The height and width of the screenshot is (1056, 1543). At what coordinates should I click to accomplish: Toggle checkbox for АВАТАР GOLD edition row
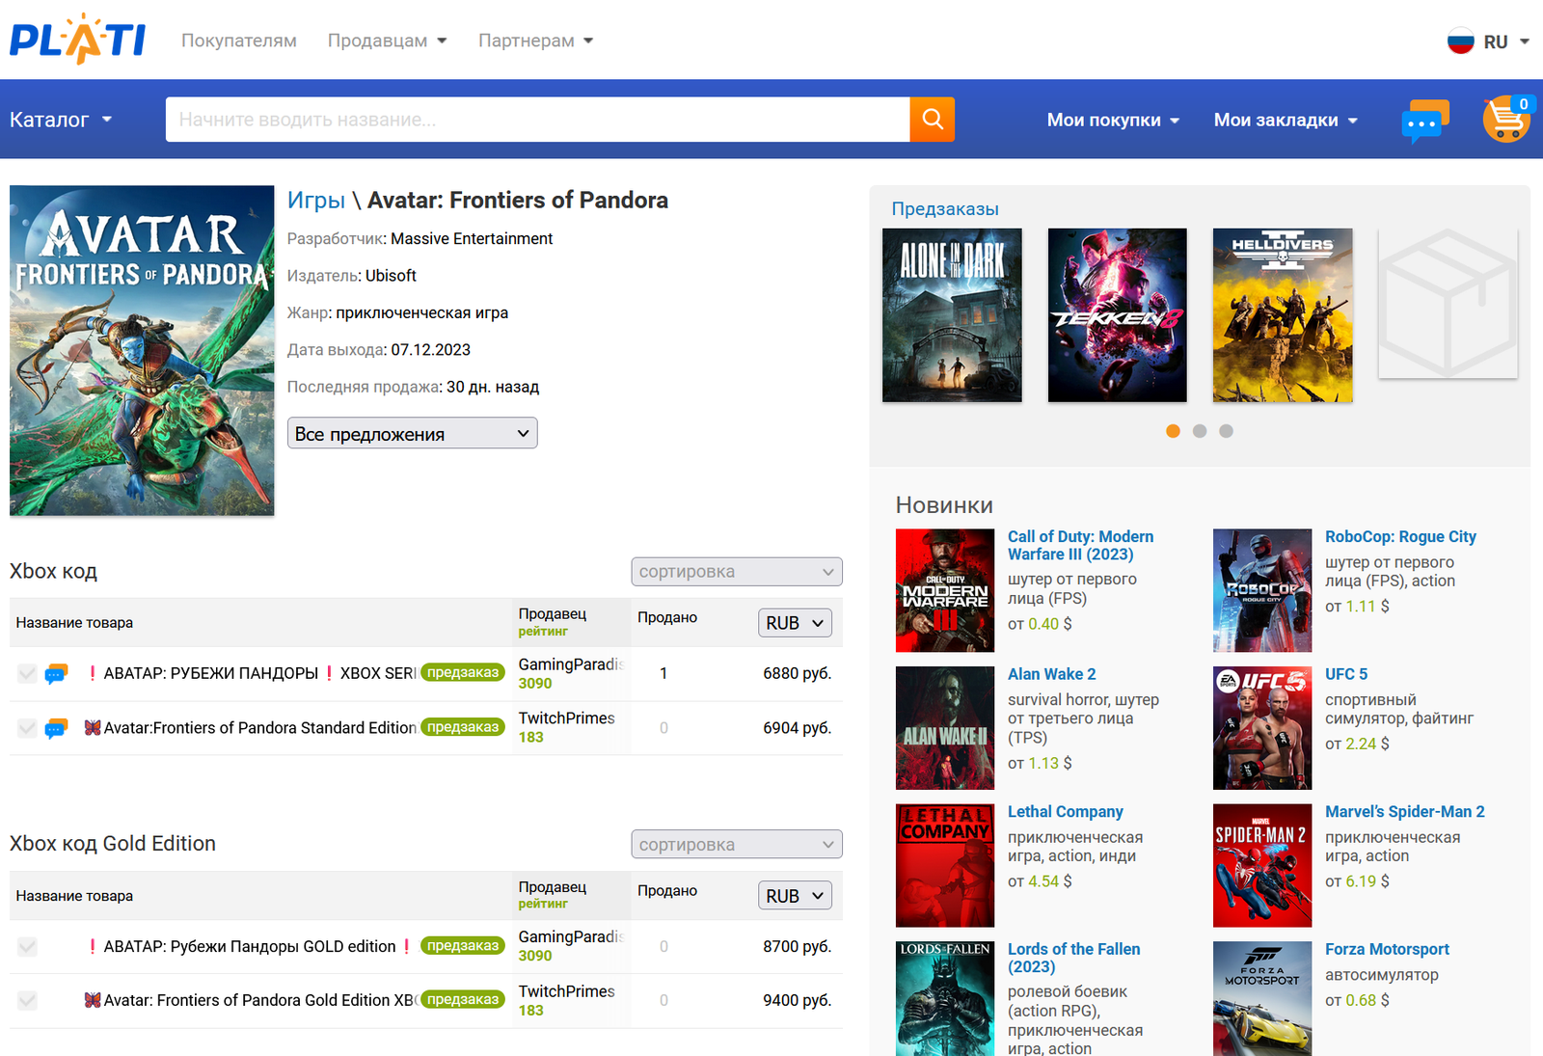pos(27,947)
